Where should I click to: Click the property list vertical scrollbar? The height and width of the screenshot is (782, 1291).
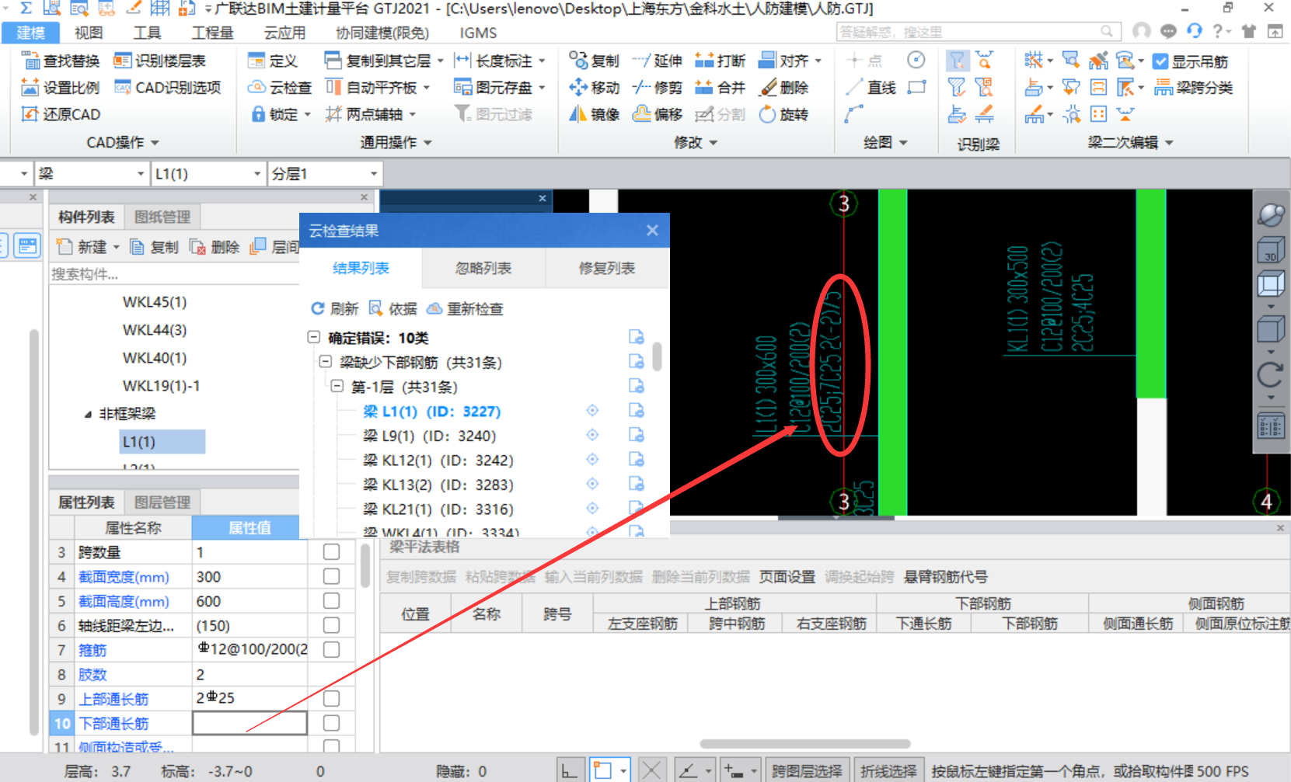(x=365, y=565)
